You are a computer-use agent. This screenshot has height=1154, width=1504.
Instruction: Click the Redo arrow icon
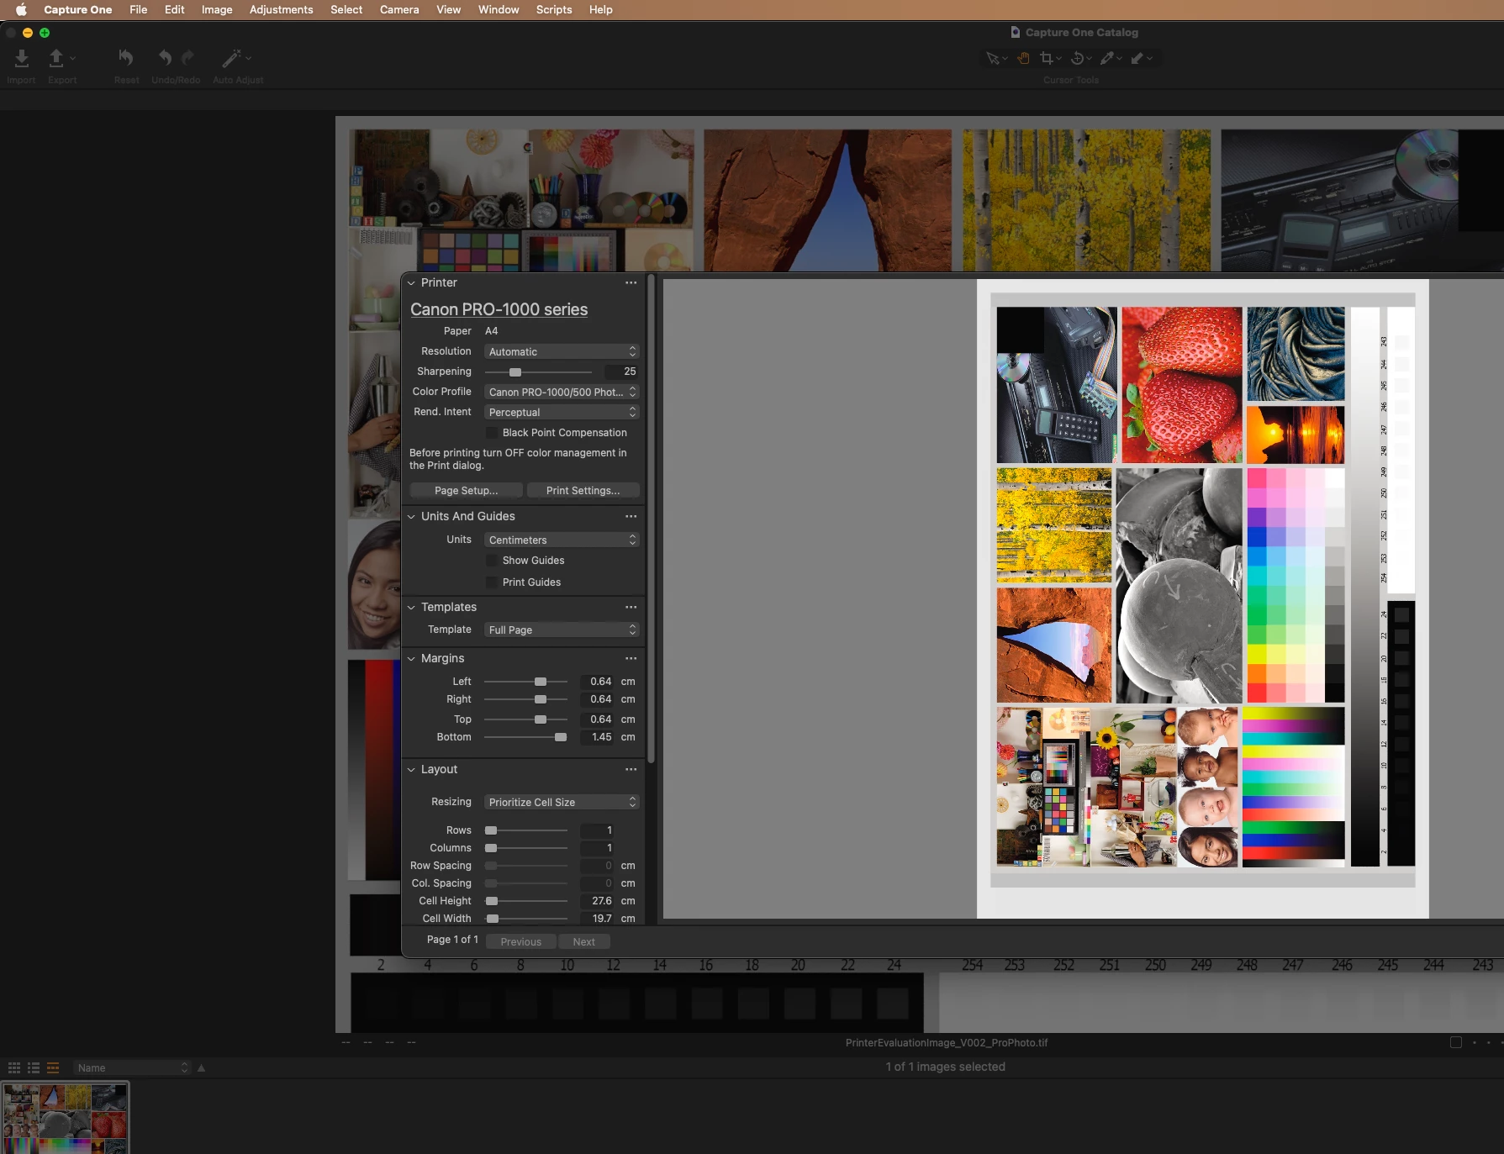coord(187,58)
